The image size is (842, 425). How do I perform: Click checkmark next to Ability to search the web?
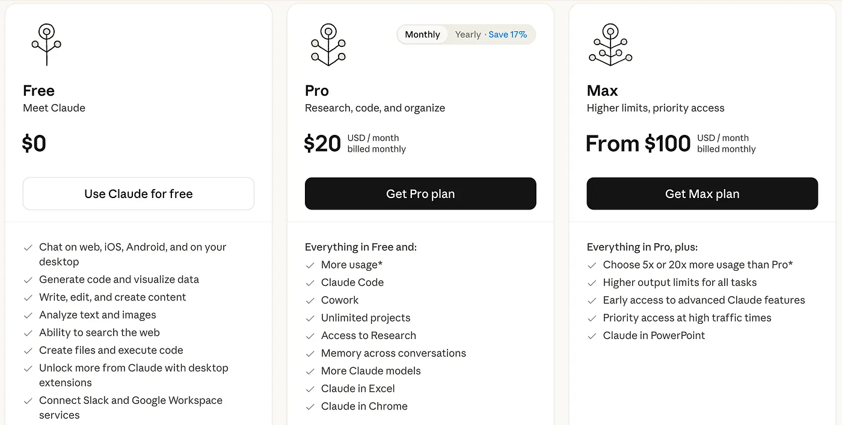28,333
